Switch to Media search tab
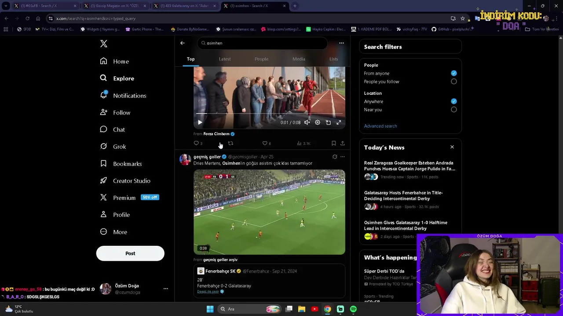 pyautogui.click(x=299, y=59)
